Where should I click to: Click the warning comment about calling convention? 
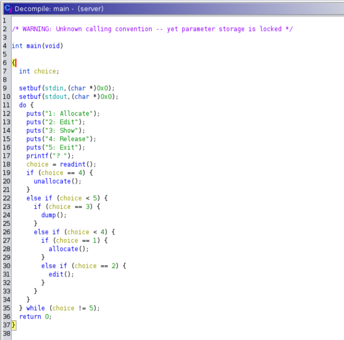152,29
